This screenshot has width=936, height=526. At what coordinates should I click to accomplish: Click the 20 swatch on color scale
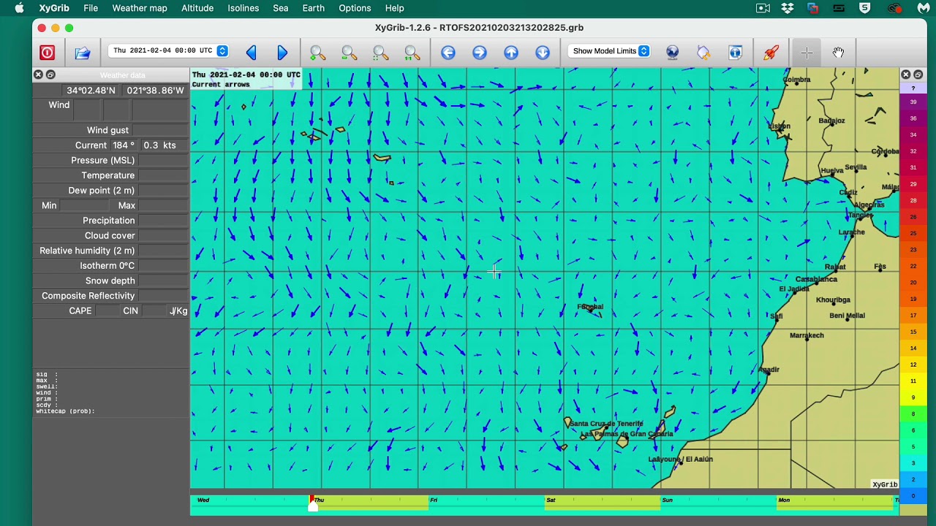coord(913,283)
